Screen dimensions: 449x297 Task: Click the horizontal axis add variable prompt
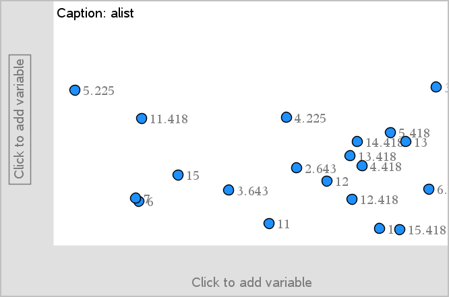click(251, 282)
